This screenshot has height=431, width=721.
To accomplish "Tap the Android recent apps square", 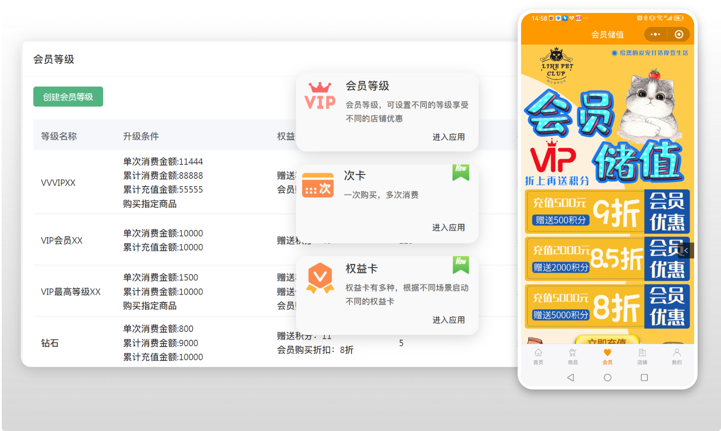I will 644,377.
